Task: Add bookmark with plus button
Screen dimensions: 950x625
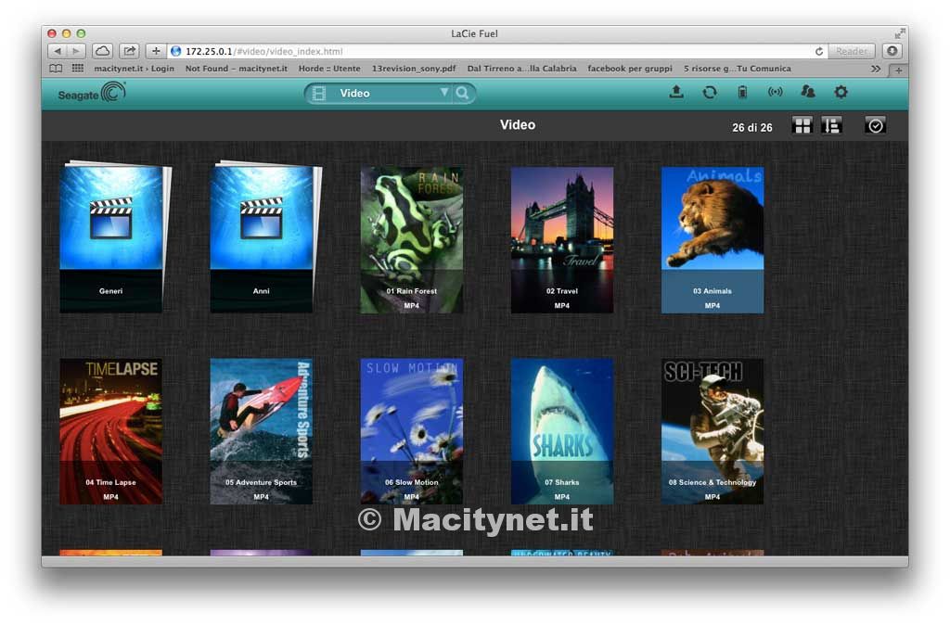Action: (156, 52)
